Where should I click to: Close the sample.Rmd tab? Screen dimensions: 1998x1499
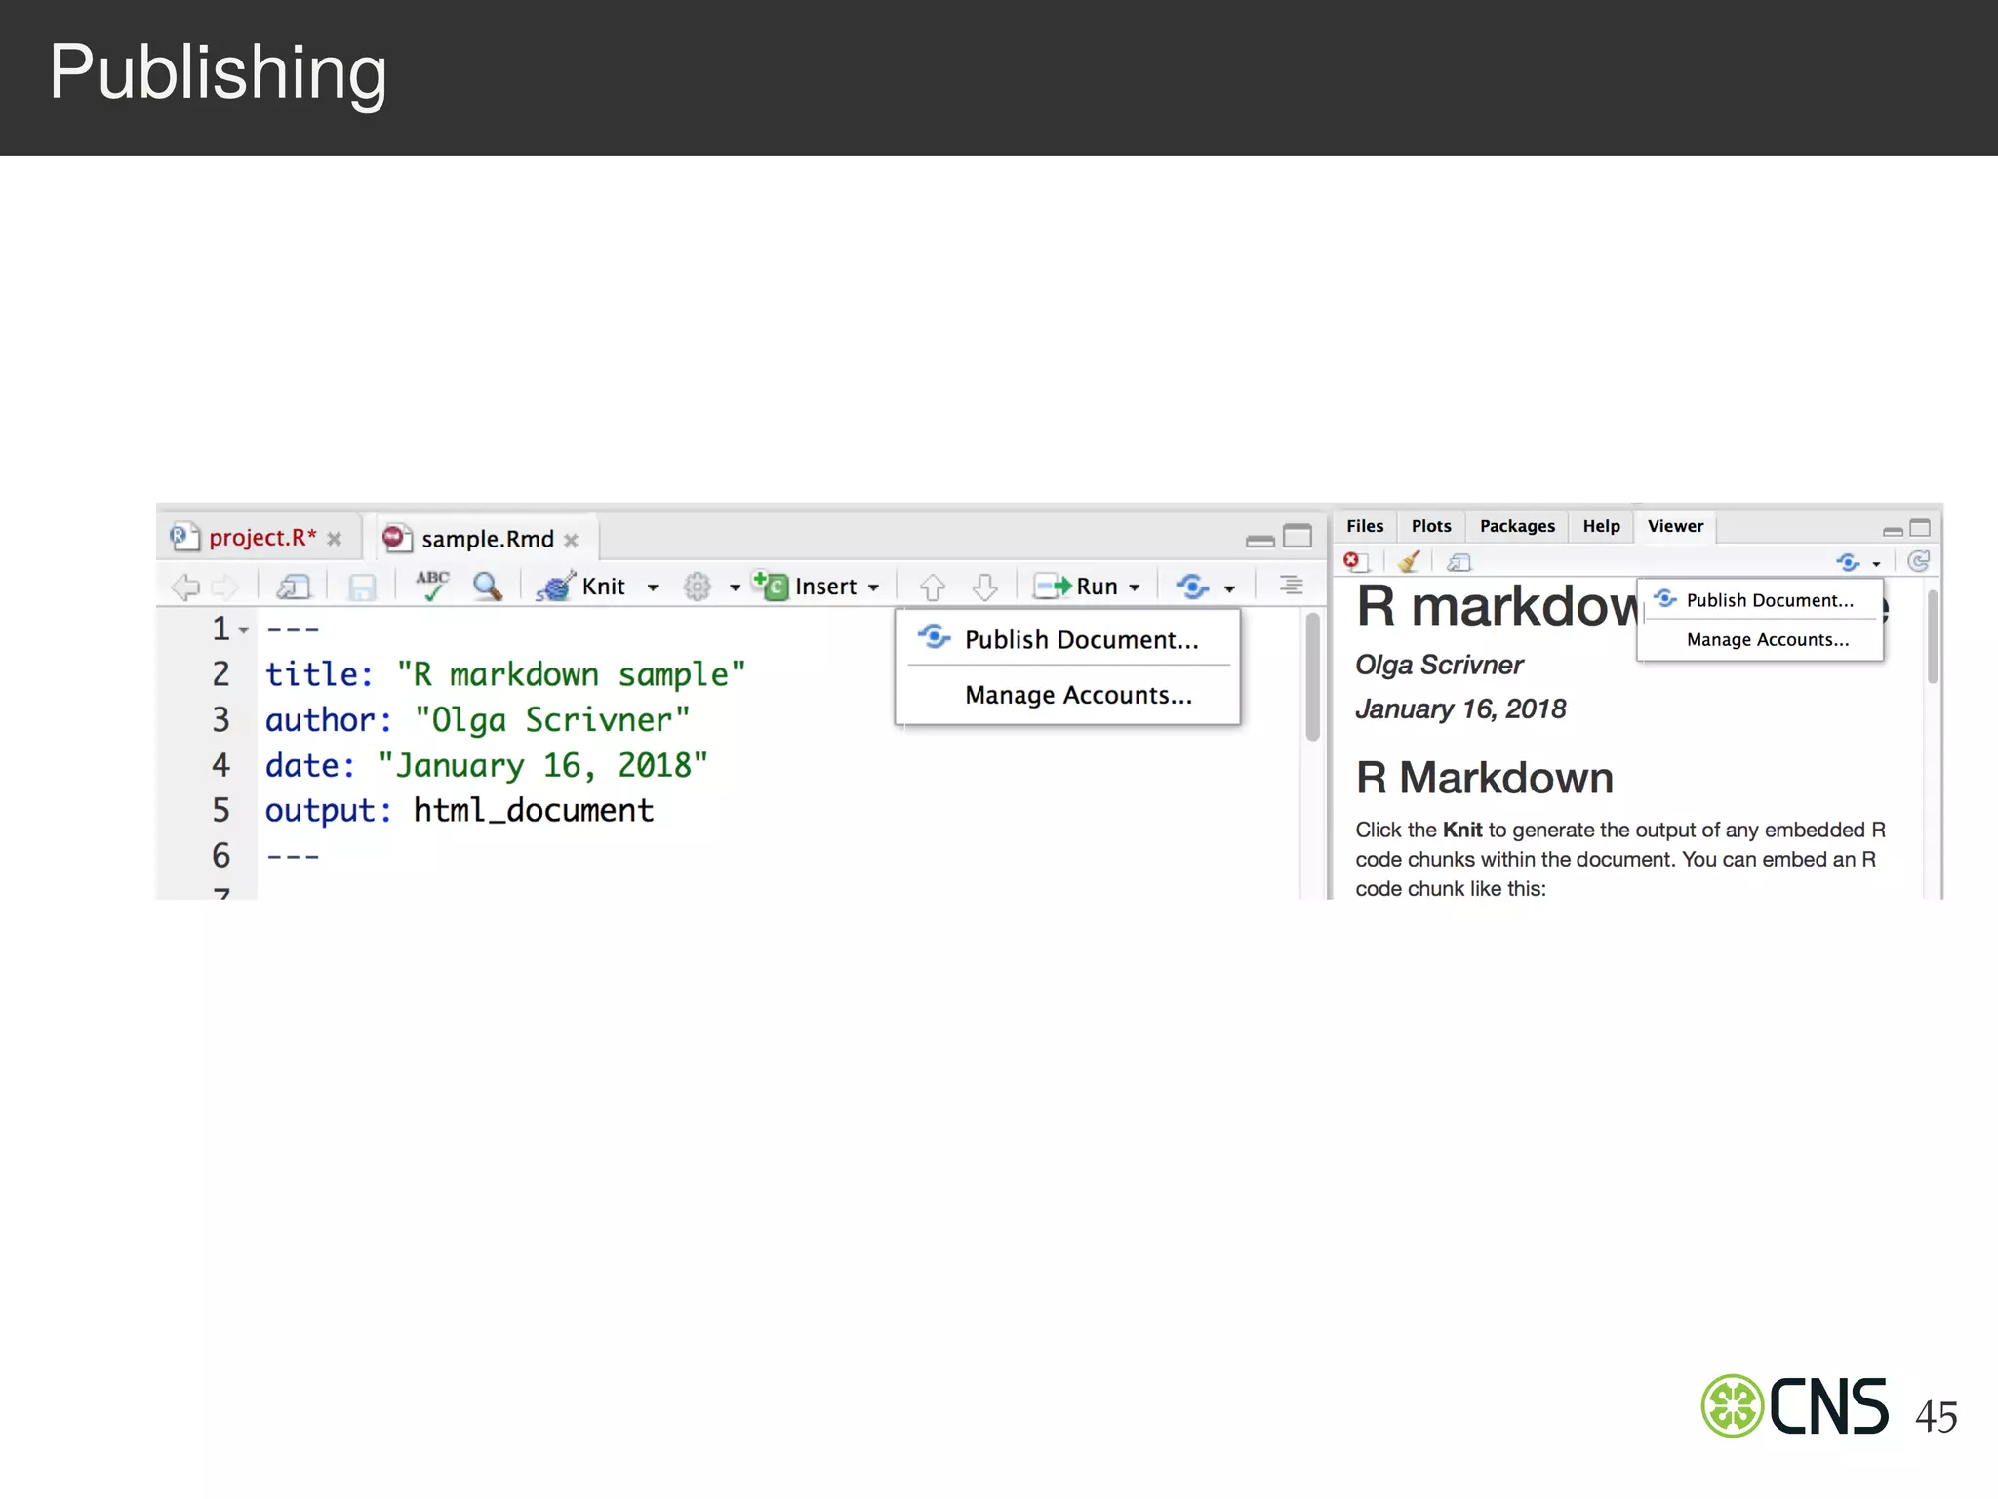(x=572, y=540)
